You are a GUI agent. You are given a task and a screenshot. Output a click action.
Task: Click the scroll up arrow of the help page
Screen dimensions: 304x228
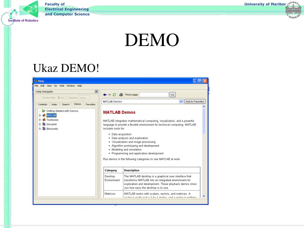click(x=204, y=107)
